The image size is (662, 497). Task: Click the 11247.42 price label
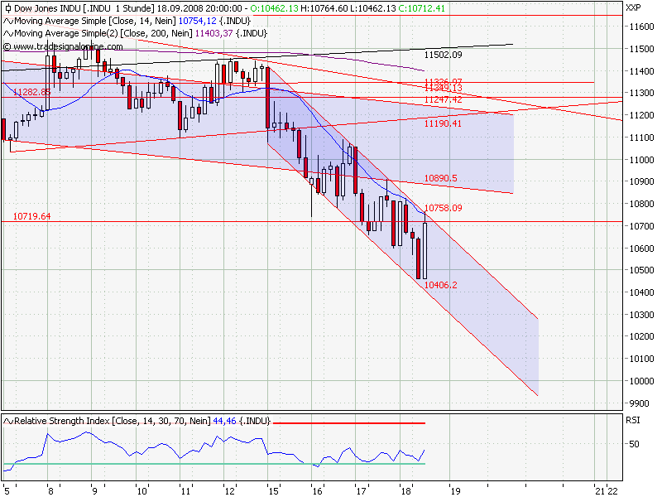point(443,99)
